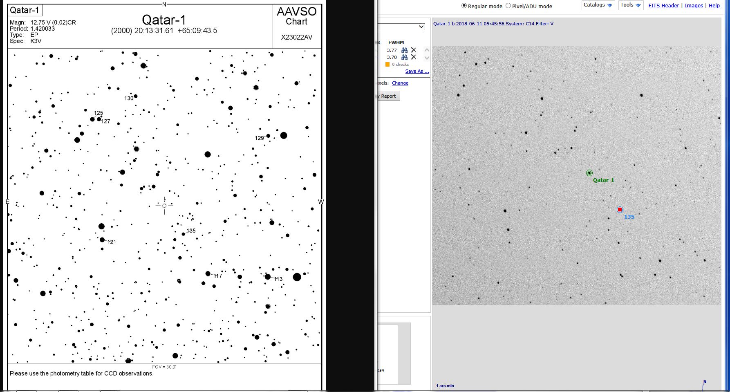Open the FITS Header link
Screen dimensions: 730x392
point(663,6)
